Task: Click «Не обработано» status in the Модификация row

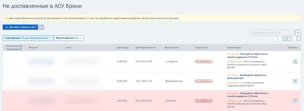Action: tap(203, 81)
